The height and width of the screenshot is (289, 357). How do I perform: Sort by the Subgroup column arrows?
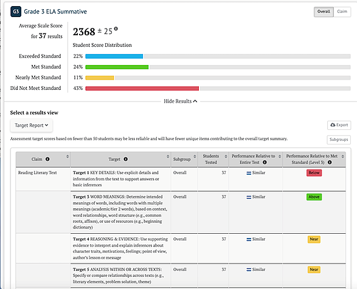[x=195, y=157]
